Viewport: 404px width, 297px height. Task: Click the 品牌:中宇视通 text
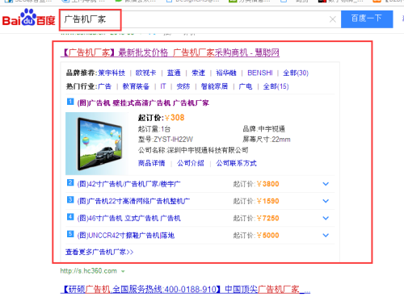coord(263,129)
